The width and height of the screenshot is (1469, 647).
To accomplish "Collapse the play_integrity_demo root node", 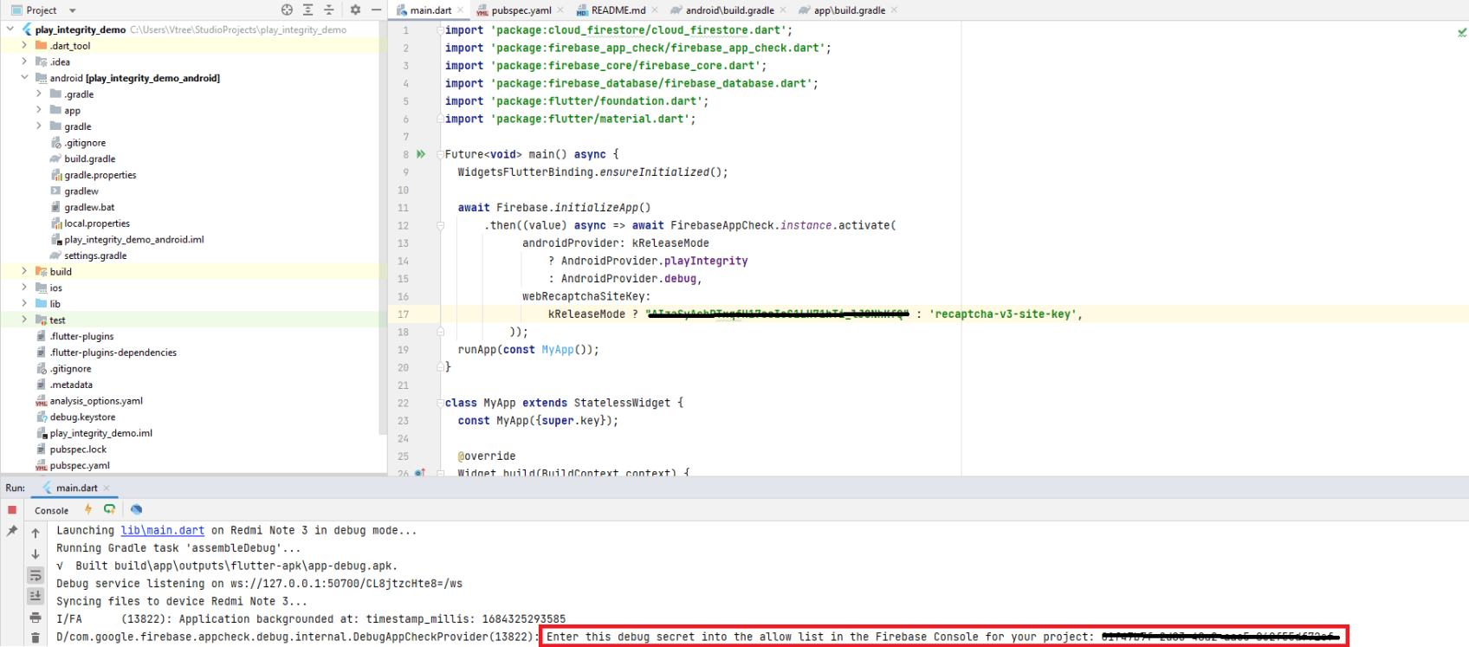I will (x=10, y=29).
